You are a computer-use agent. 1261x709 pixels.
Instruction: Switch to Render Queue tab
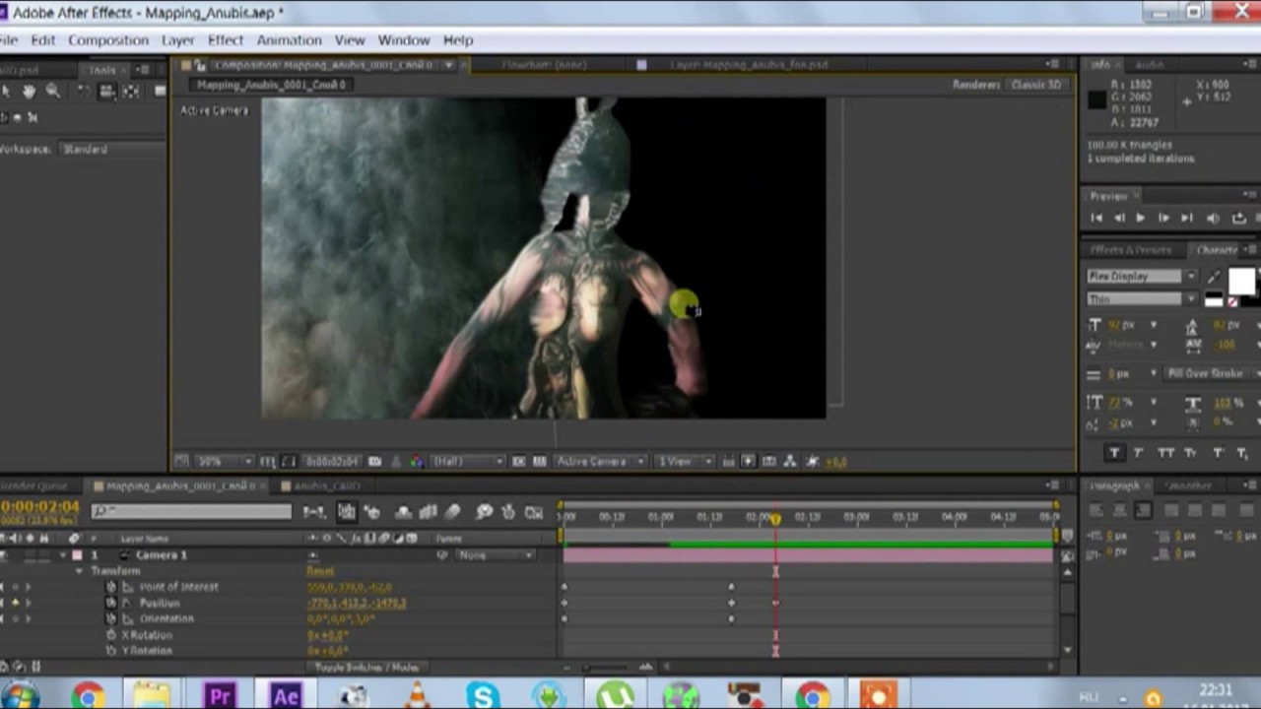[x=35, y=486]
